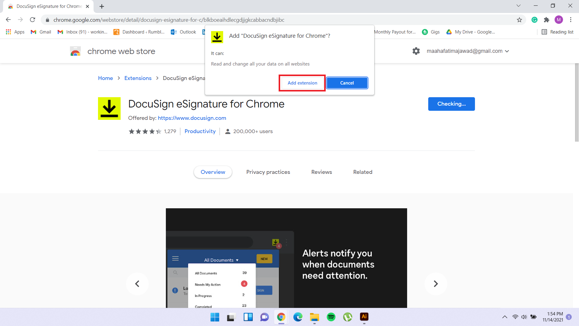Open Dashboard Rumbl bookmark
Screen dimensions: 579x326
139,32
